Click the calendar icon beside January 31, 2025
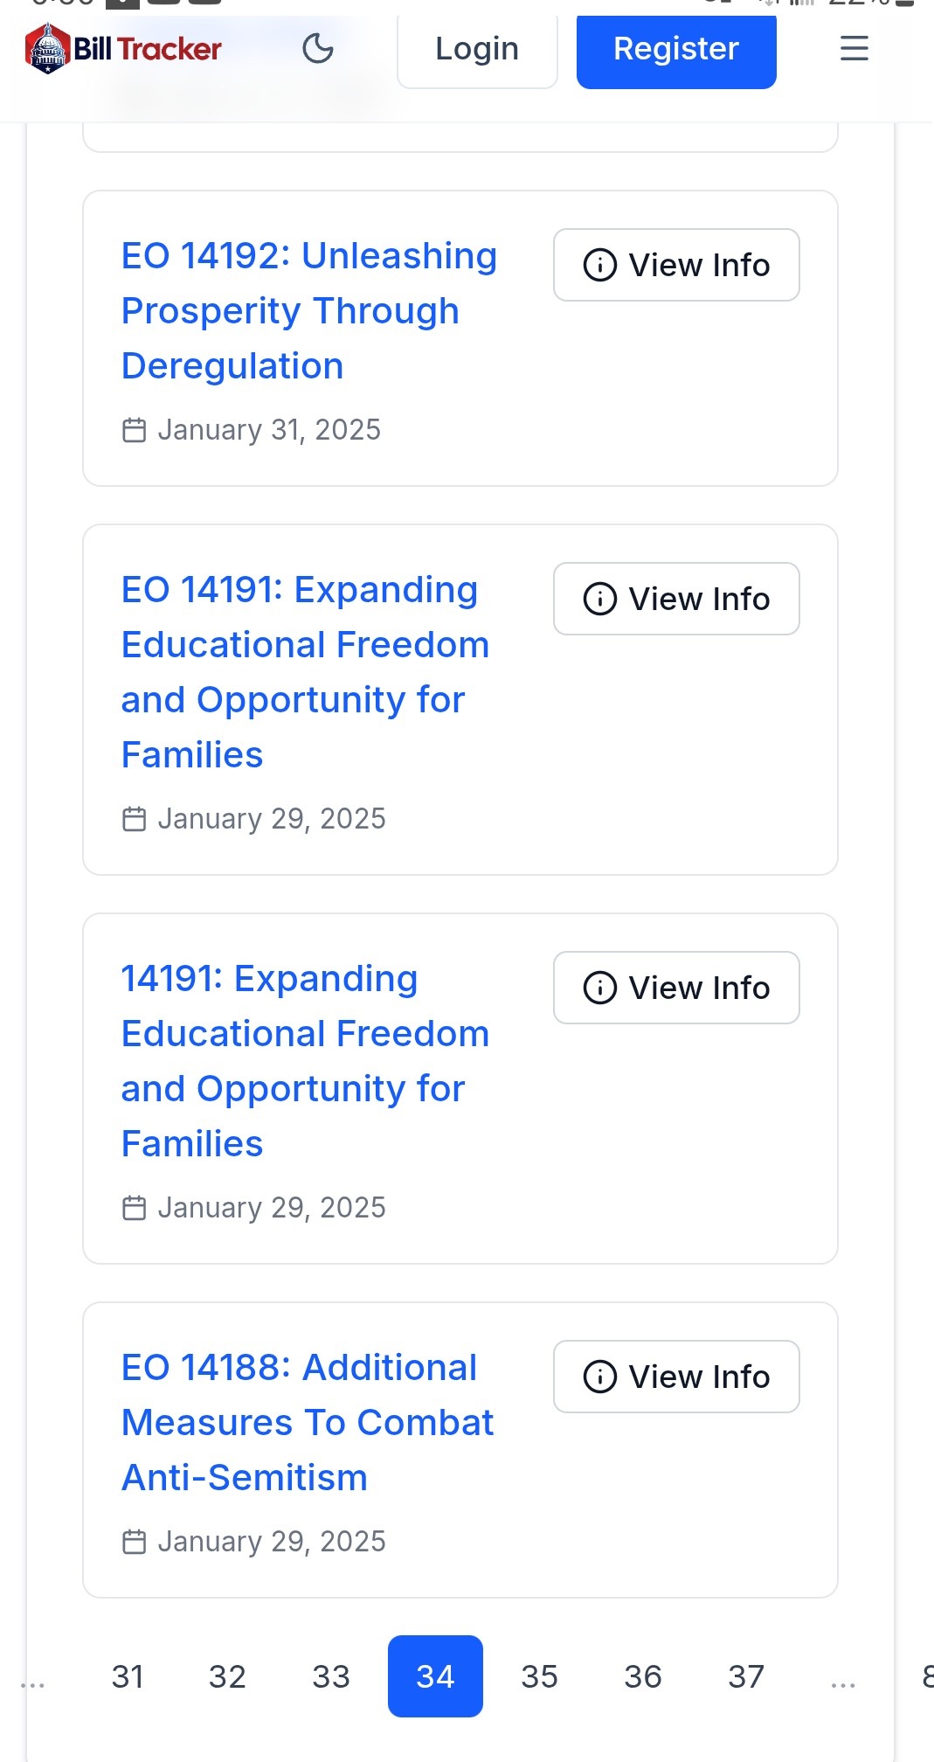Viewport: 934px width, 1762px height. click(134, 430)
